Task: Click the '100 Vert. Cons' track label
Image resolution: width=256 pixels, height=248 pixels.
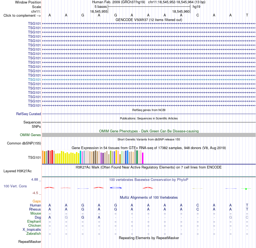Action: click(15, 186)
